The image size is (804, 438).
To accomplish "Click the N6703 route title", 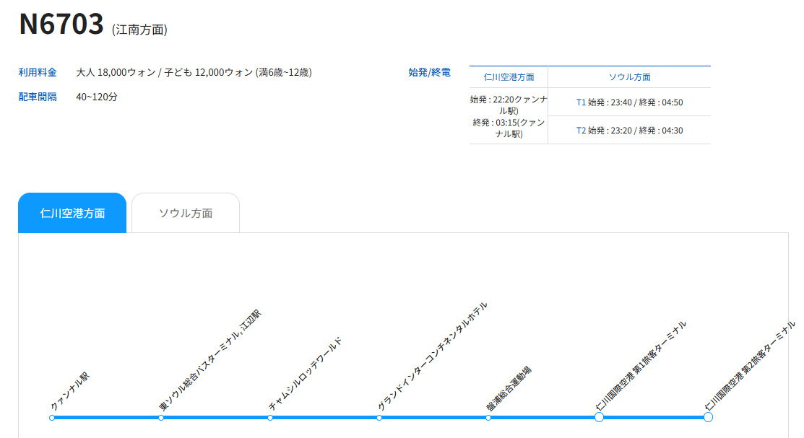I will [61, 25].
